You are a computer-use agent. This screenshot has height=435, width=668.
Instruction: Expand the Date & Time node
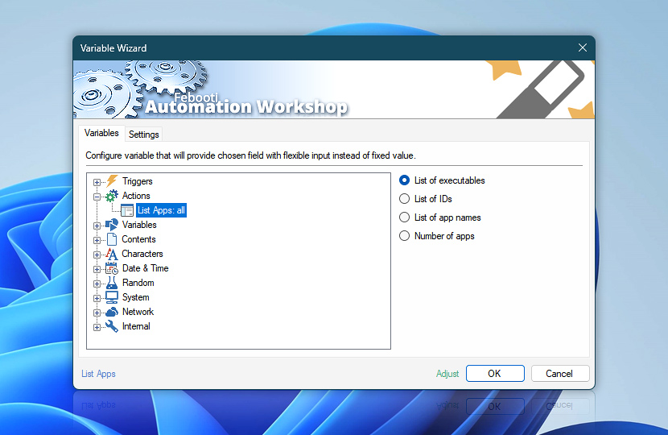tap(97, 269)
